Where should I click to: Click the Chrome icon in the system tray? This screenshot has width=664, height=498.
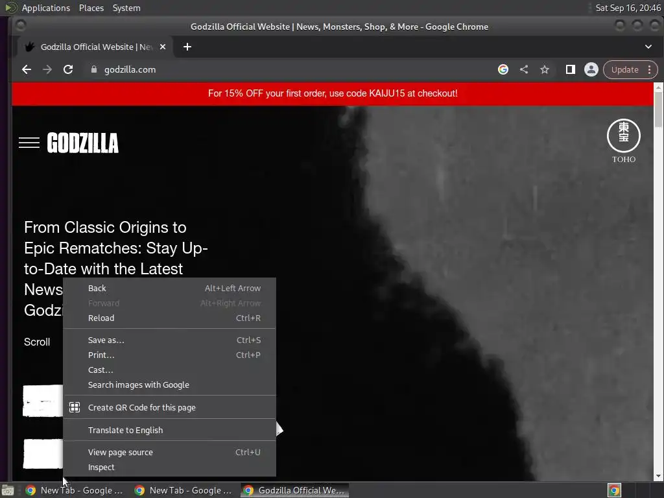(615, 490)
